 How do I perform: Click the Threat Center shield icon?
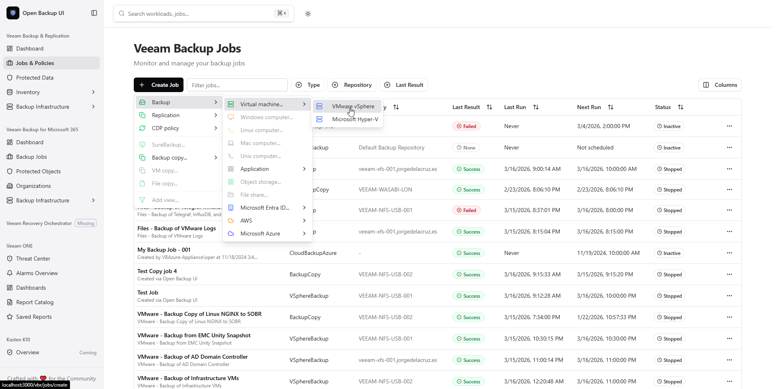[x=10, y=259]
